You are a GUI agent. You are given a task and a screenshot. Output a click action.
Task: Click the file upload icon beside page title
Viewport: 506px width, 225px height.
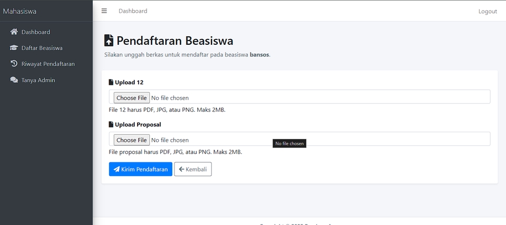[109, 41]
